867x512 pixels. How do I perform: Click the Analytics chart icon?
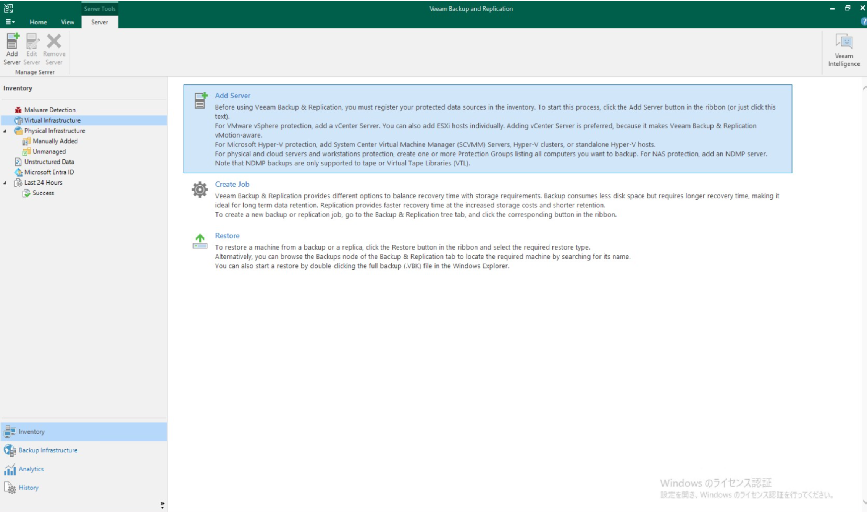coord(10,469)
